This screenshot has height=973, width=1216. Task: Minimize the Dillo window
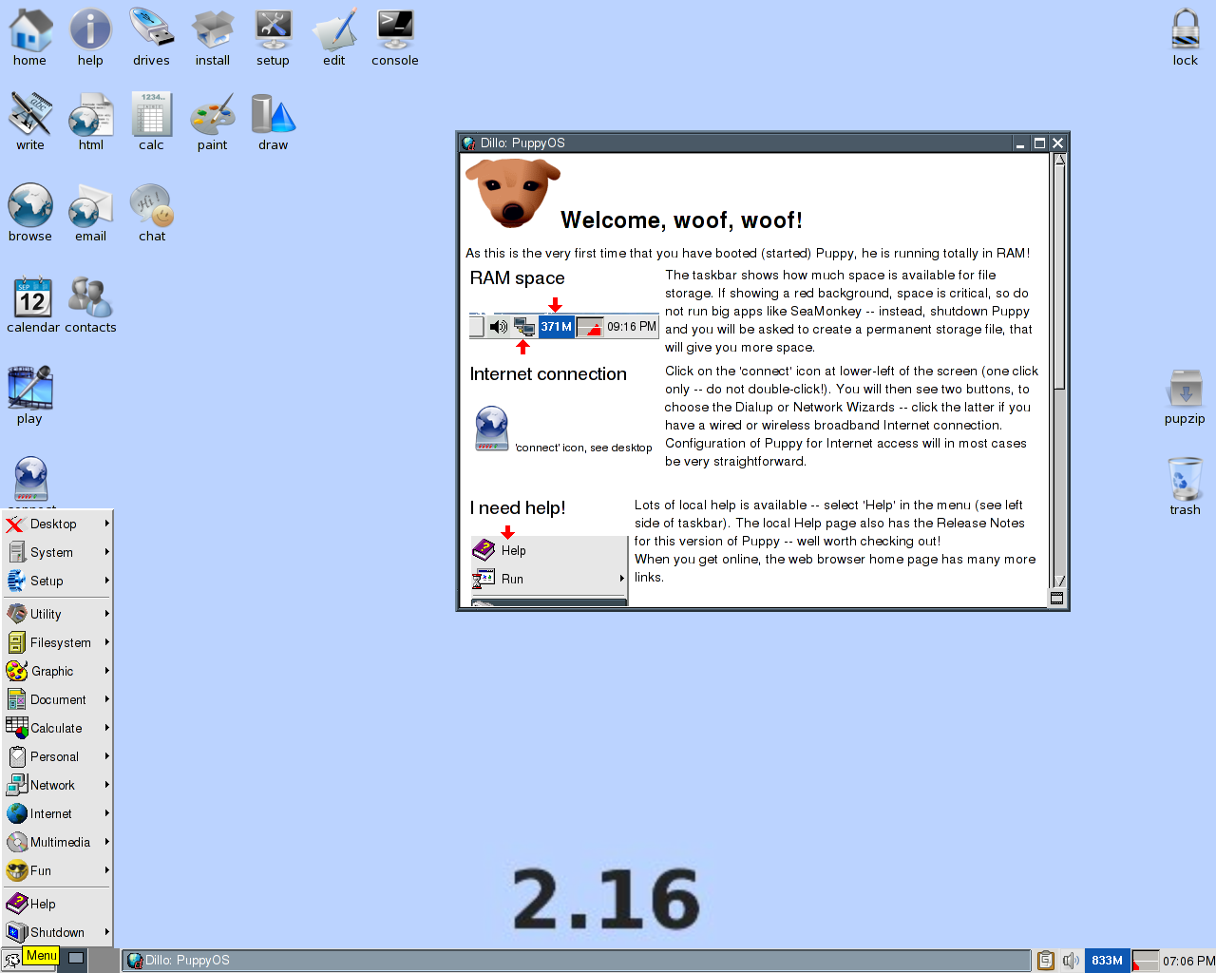1020,143
